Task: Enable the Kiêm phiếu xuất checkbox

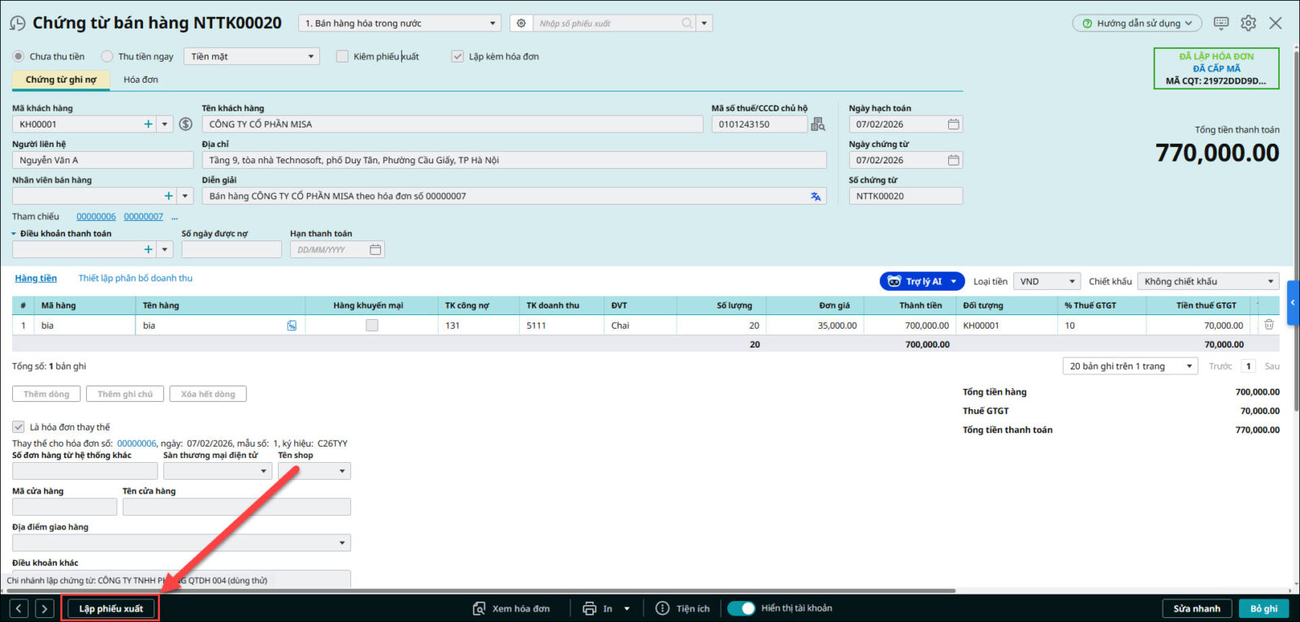Action: [342, 57]
